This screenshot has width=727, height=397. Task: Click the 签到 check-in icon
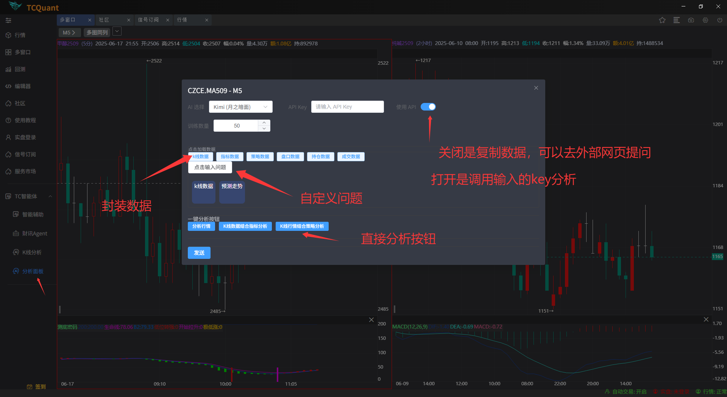(x=30, y=386)
